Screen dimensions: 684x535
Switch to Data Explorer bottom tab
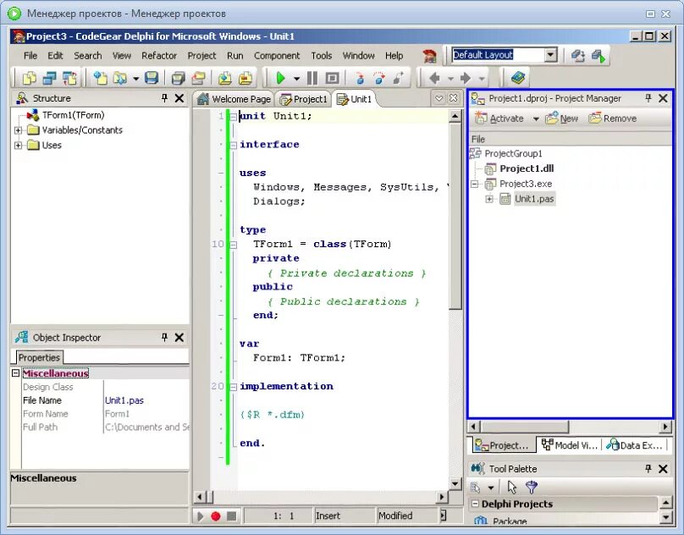634,445
